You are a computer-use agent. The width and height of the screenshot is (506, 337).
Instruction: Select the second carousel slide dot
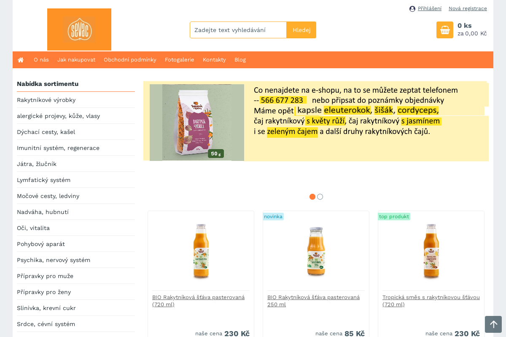[x=320, y=197]
